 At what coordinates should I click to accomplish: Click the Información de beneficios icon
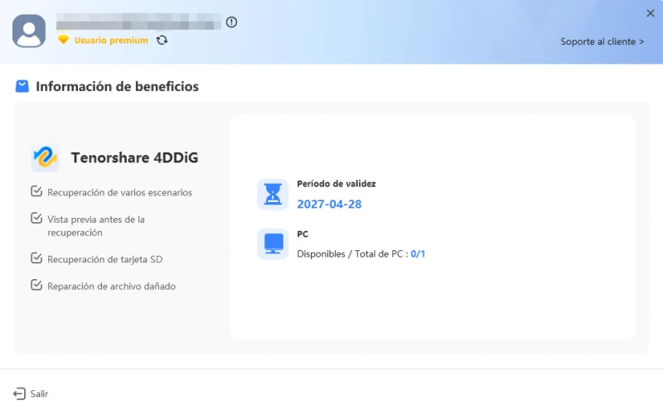pyautogui.click(x=22, y=86)
